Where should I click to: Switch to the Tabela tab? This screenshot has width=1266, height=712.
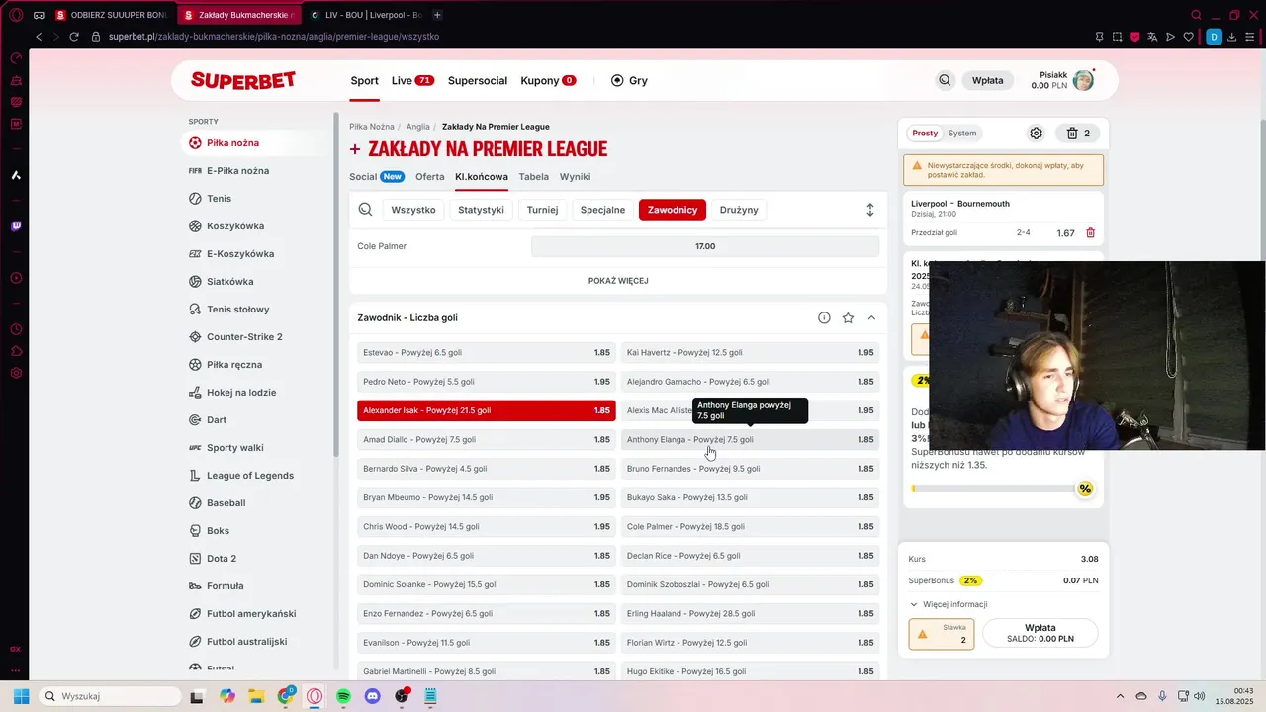(534, 177)
